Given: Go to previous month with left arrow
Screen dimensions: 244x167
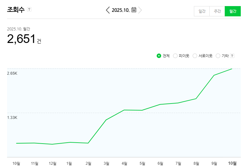Looking at the screenshot, I should [x=108, y=10].
